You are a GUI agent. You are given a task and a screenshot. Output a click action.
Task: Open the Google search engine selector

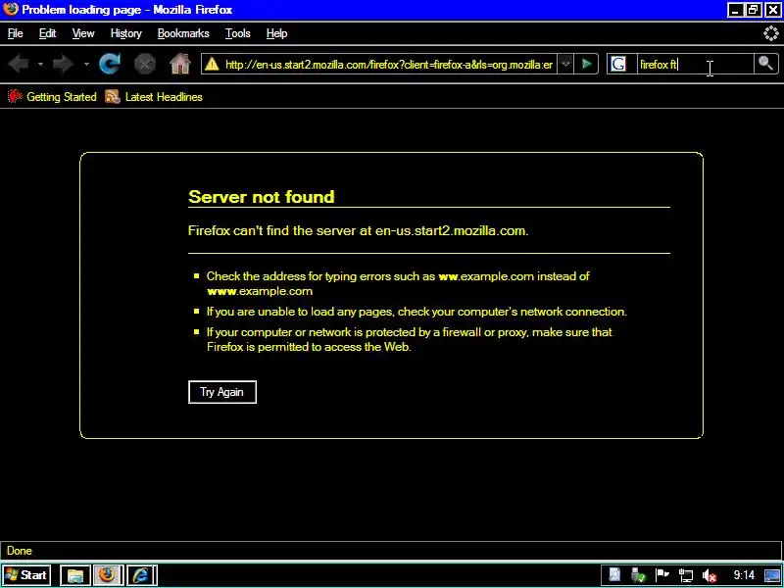pyautogui.click(x=619, y=64)
